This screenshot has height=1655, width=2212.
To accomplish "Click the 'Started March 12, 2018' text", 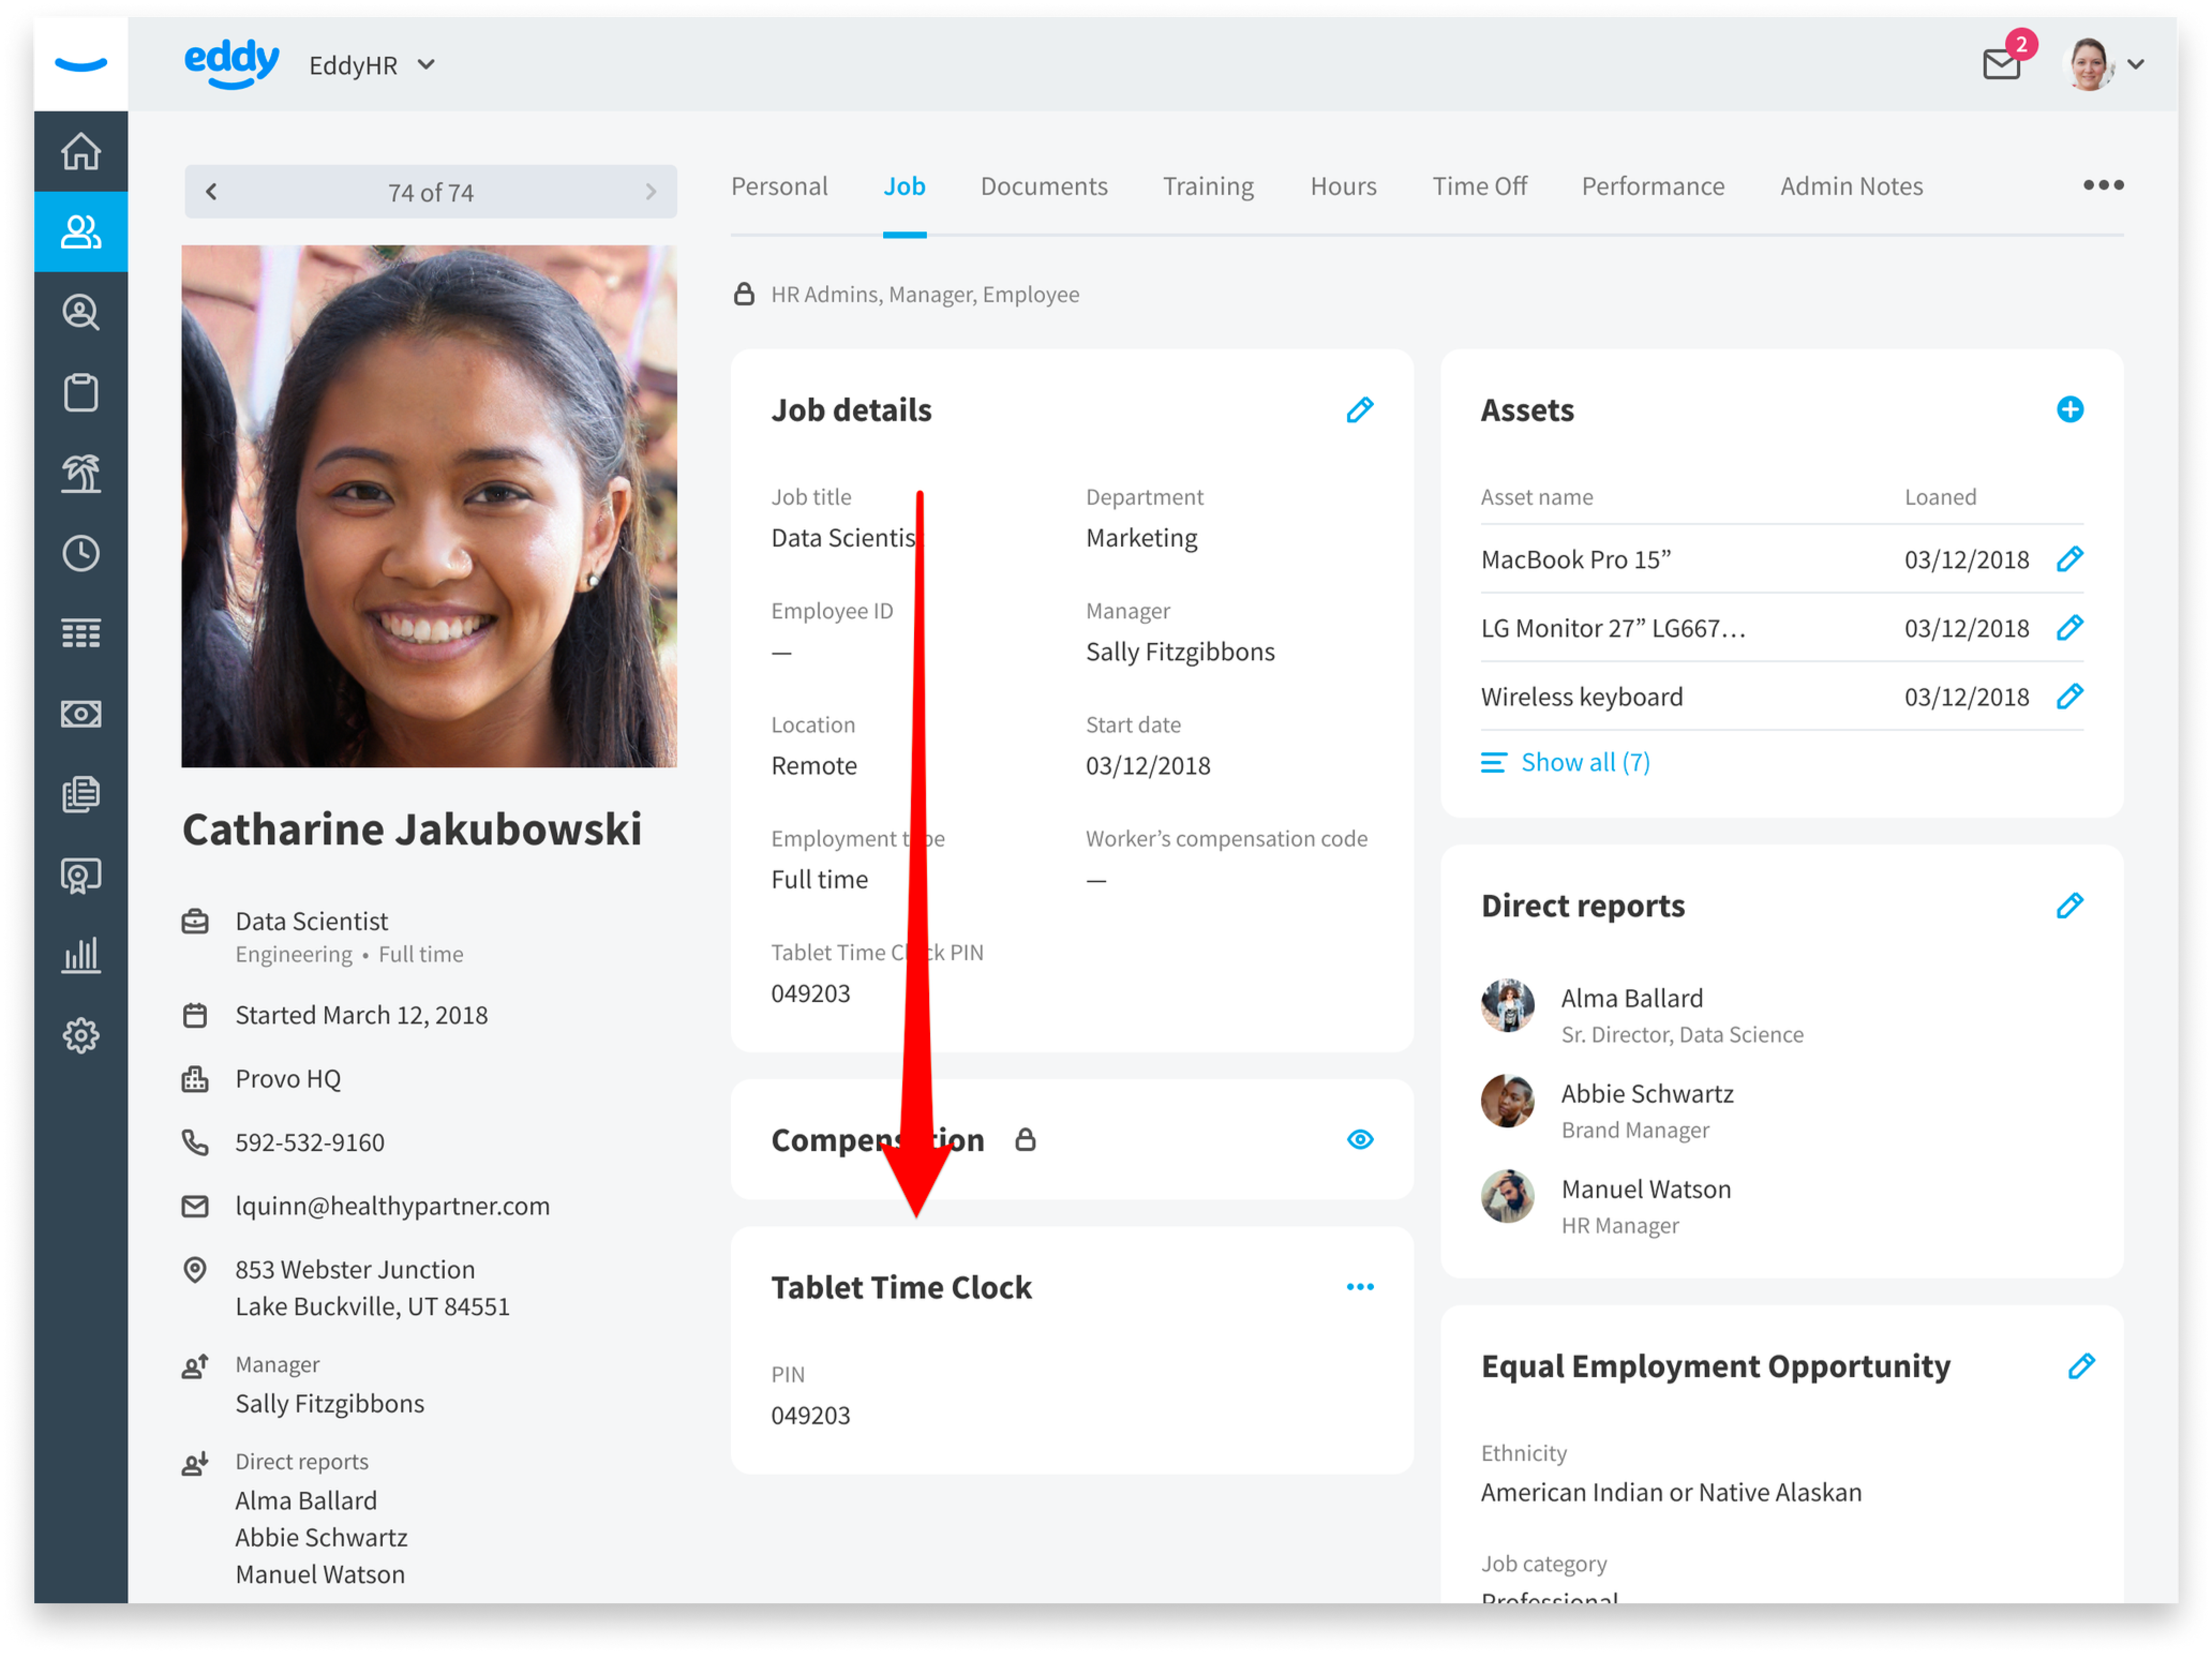I will point(361,1016).
